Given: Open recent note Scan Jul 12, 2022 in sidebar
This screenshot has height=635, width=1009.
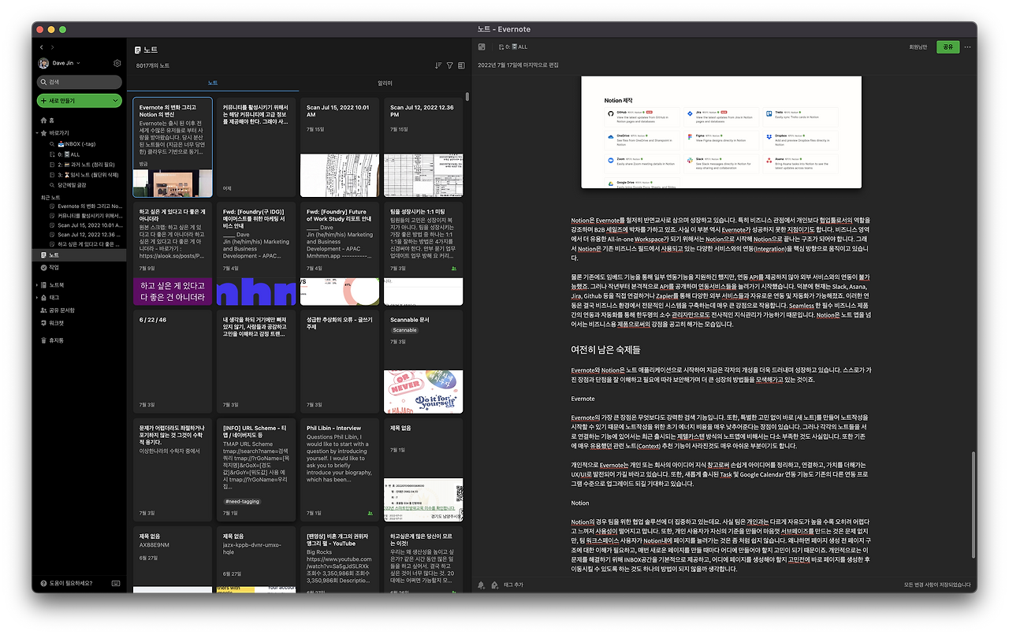Looking at the screenshot, I should pyautogui.click(x=84, y=234).
